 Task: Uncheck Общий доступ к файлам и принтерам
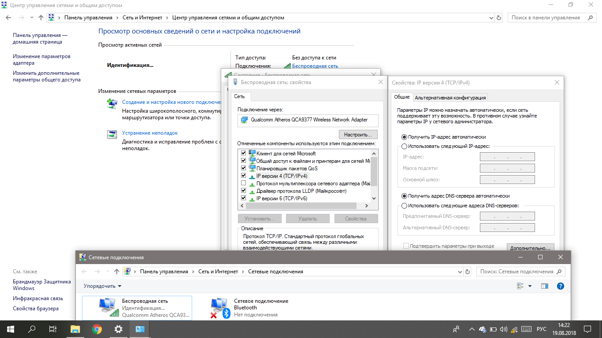(243, 161)
